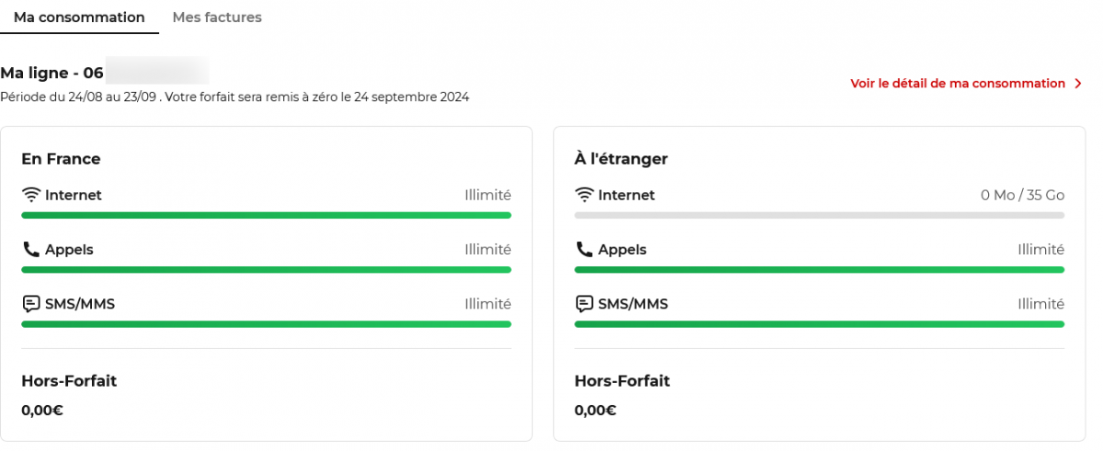Click the France Appels progress bar
Screen dimensions: 1103x451
pos(266,269)
